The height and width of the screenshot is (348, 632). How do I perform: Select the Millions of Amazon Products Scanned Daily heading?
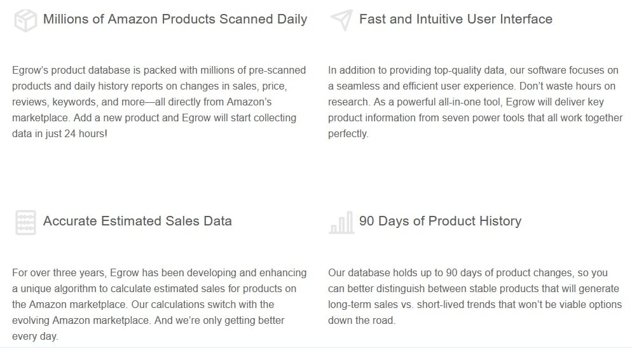tap(175, 19)
